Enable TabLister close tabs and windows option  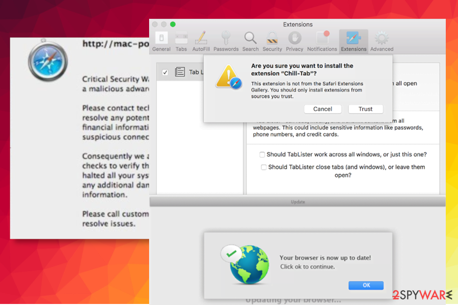click(264, 167)
